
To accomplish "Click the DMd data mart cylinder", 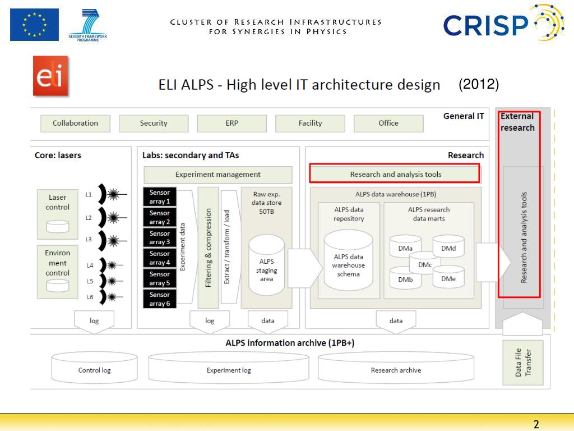I will tap(448, 247).
